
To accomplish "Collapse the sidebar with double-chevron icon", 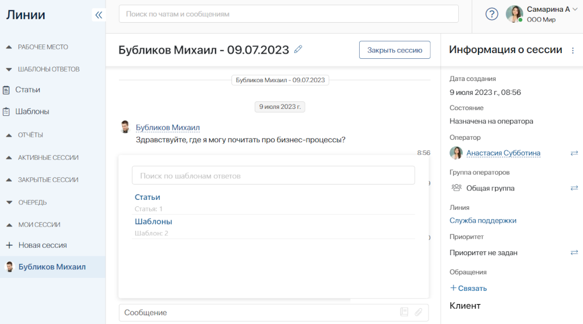I will click(99, 15).
